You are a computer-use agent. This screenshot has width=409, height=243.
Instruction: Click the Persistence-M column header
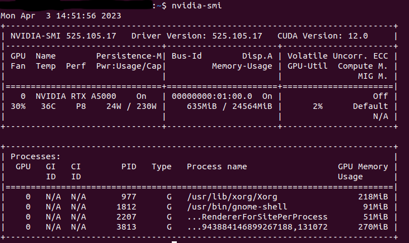(x=129, y=56)
